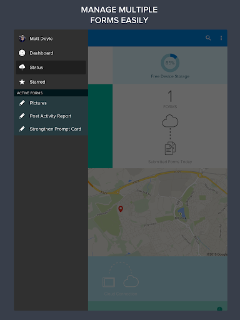Click the Starred star icon
This screenshot has width=240, height=320.
pos(22,82)
